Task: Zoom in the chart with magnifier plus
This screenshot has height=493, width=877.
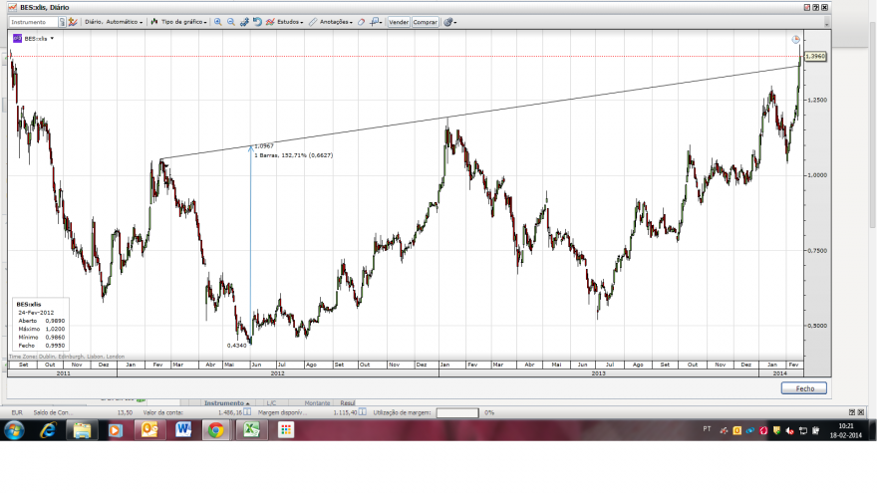Action: (x=217, y=22)
